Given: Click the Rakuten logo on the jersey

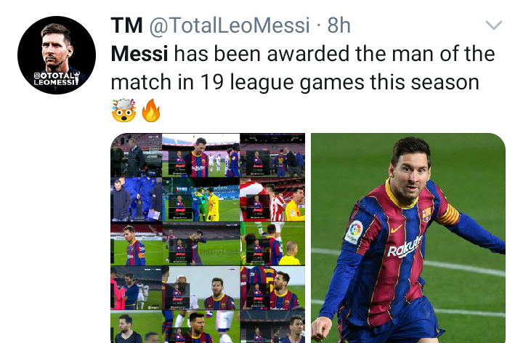Looking at the screenshot, I should (x=405, y=247).
